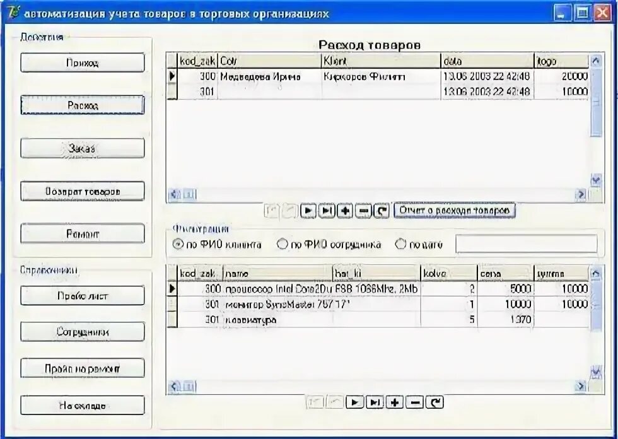Go to previous record in upper navigator
This screenshot has width=618, height=439.
coord(290,211)
